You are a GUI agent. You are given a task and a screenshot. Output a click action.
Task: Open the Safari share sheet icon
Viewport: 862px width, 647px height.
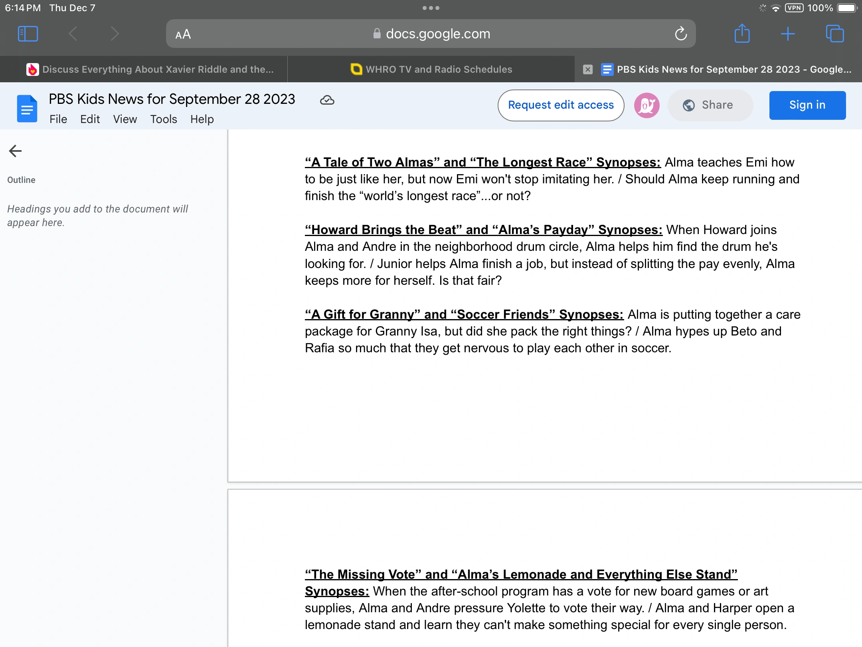tap(742, 34)
